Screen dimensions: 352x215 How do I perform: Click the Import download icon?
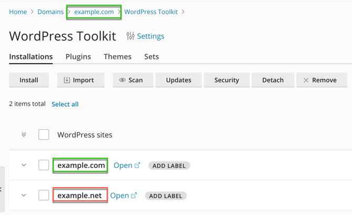click(67, 80)
